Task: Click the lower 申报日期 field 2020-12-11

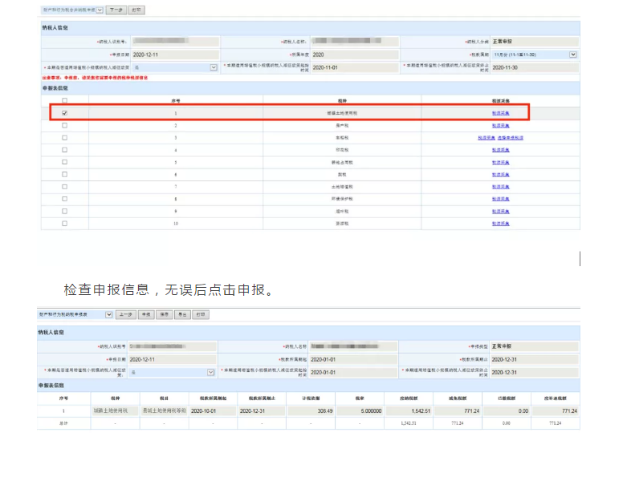Action: [x=172, y=359]
